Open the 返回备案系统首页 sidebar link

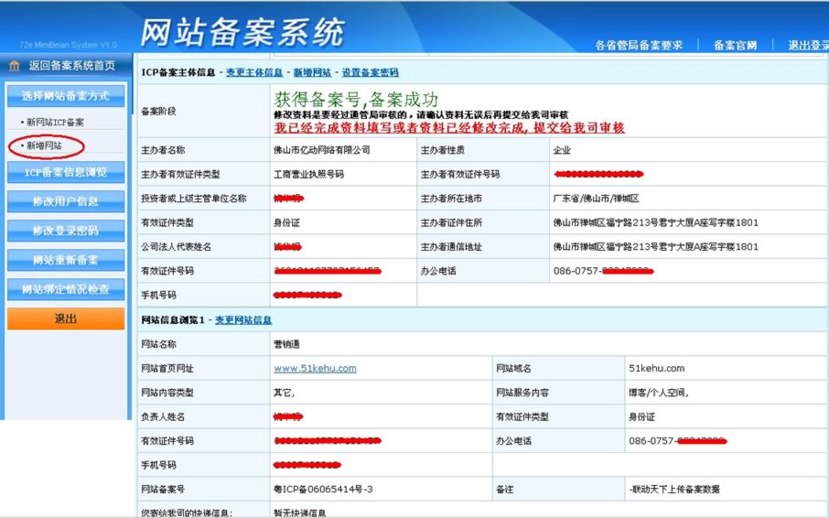pos(71,66)
